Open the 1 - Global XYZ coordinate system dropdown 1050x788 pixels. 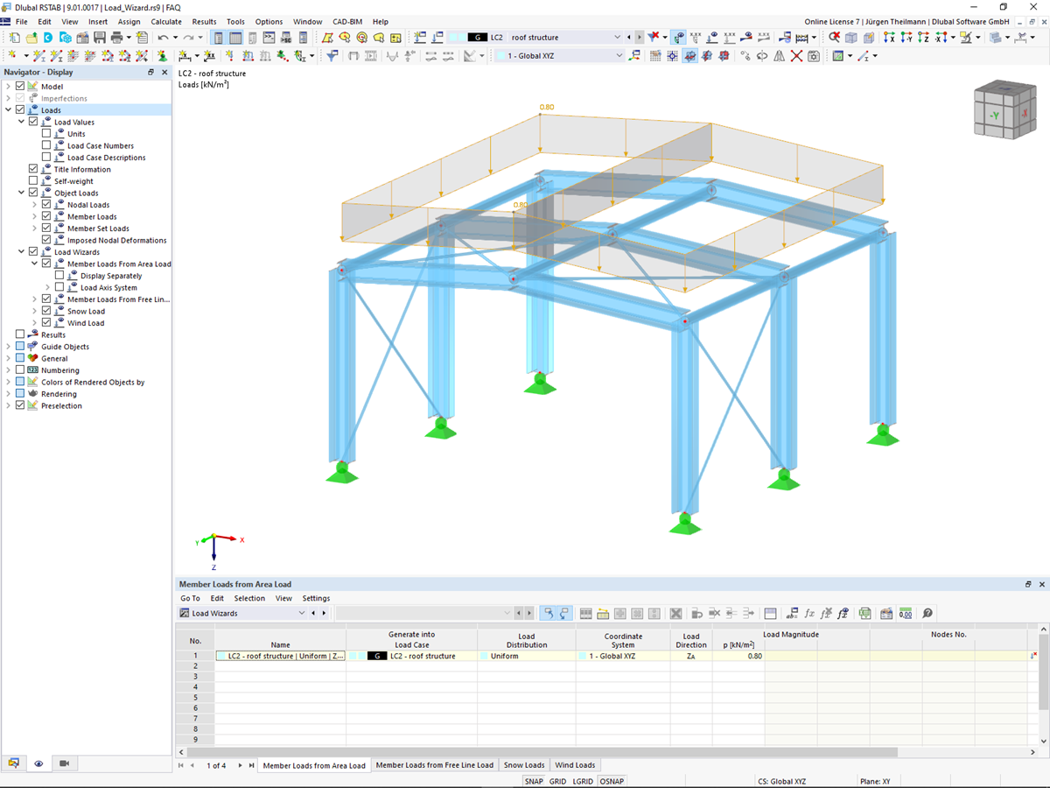(x=619, y=55)
